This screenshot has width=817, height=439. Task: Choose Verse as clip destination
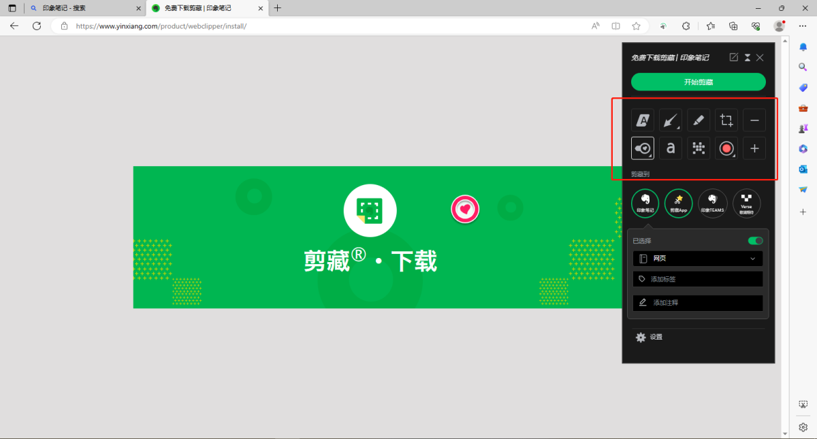(747, 203)
